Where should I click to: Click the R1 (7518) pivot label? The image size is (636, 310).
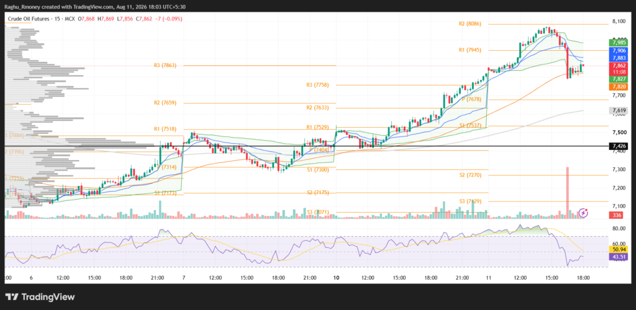pyautogui.click(x=165, y=129)
